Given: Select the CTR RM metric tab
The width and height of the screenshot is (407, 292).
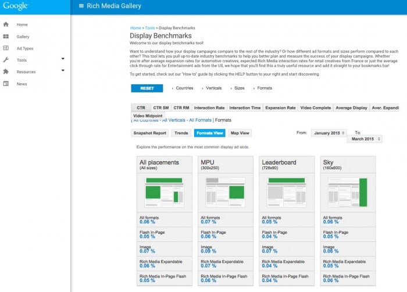Looking at the screenshot, I should coord(181,108).
